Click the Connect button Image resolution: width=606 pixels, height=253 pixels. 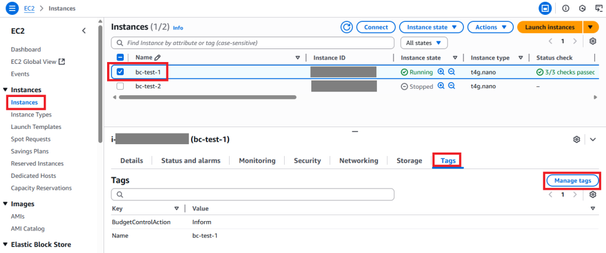[x=376, y=27]
